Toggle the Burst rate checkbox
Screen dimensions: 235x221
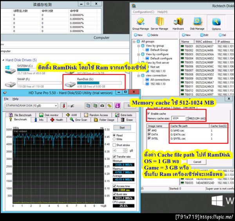(114, 194)
